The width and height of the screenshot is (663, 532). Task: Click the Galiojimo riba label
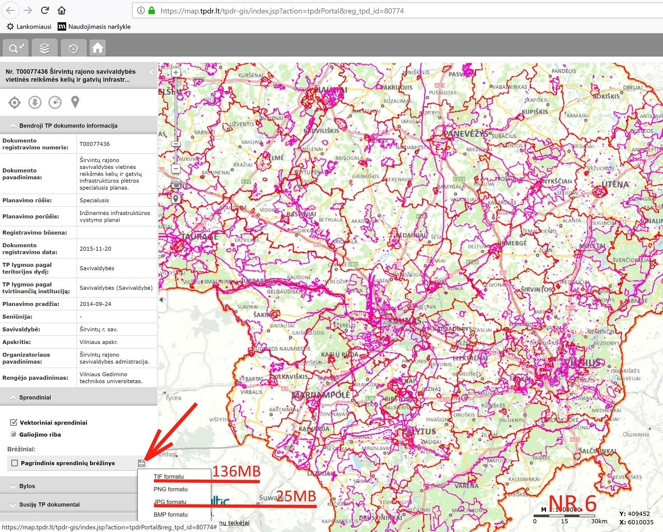coord(40,435)
